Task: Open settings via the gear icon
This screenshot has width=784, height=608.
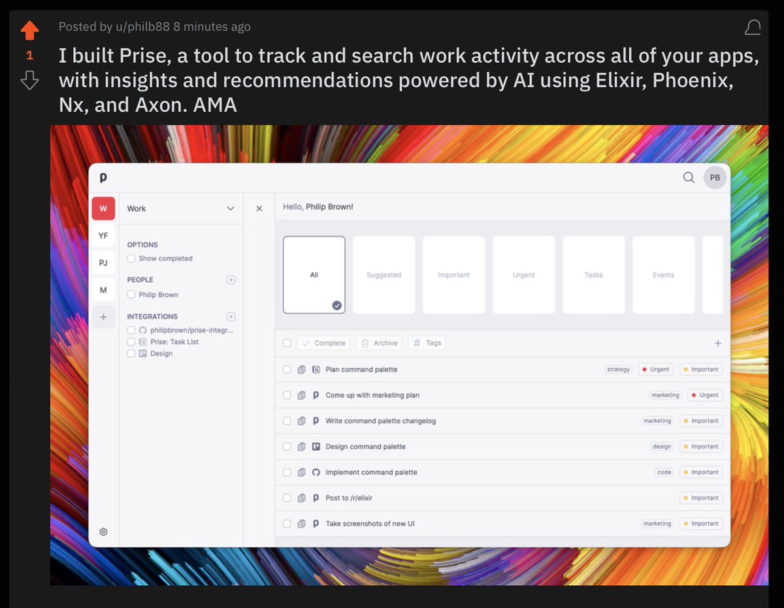Action: pyautogui.click(x=103, y=532)
